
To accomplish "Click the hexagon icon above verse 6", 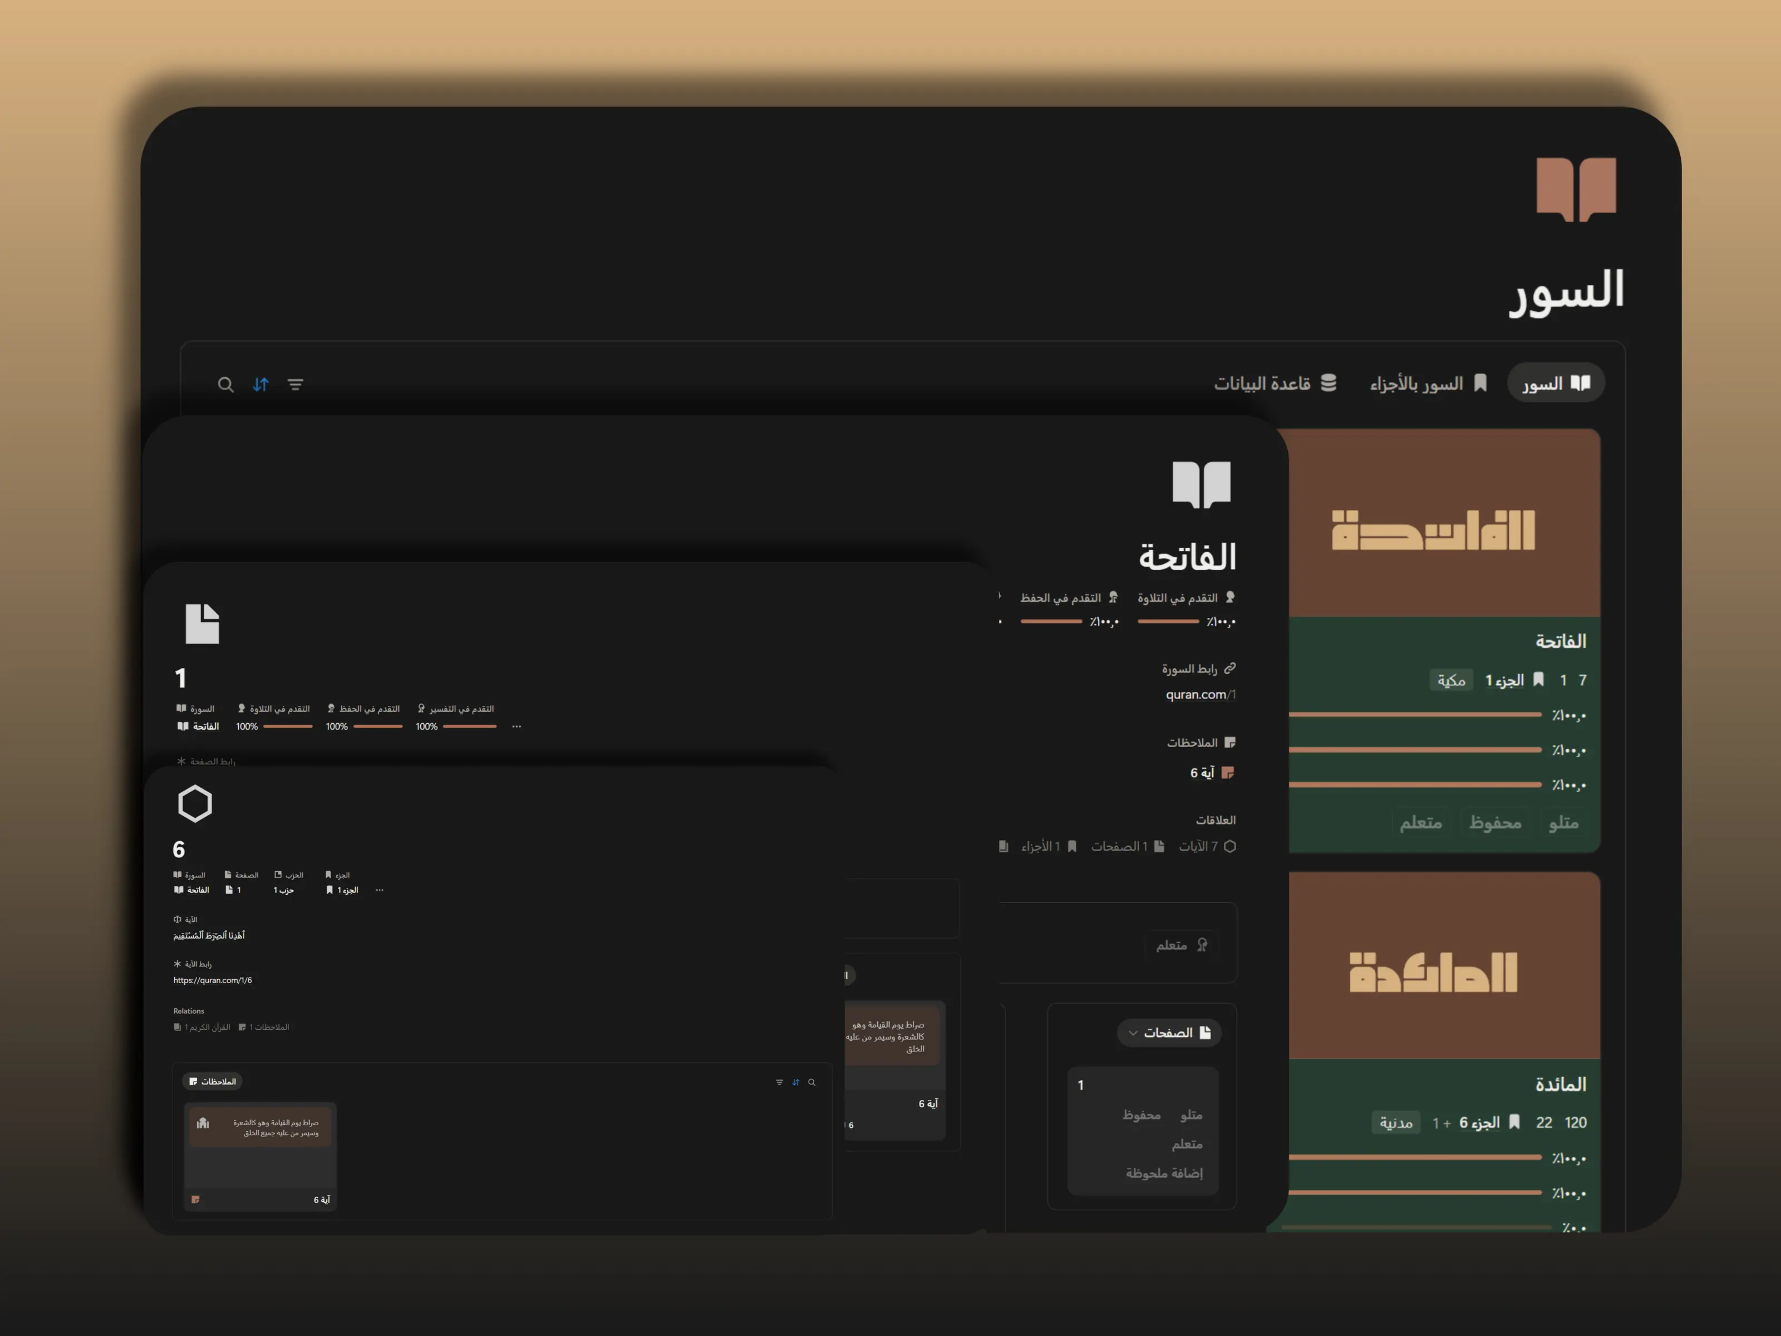I will pos(195,804).
